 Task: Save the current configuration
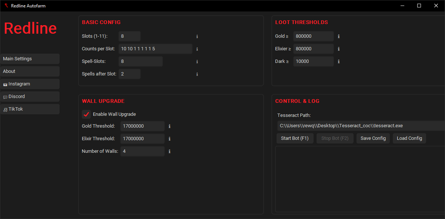tap(373, 138)
